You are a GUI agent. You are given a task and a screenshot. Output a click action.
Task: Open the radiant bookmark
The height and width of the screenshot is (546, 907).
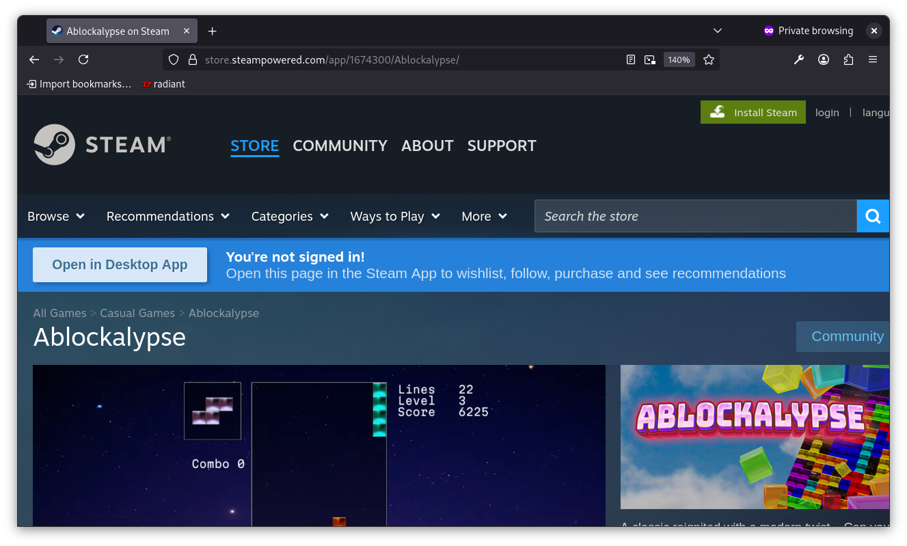click(164, 84)
